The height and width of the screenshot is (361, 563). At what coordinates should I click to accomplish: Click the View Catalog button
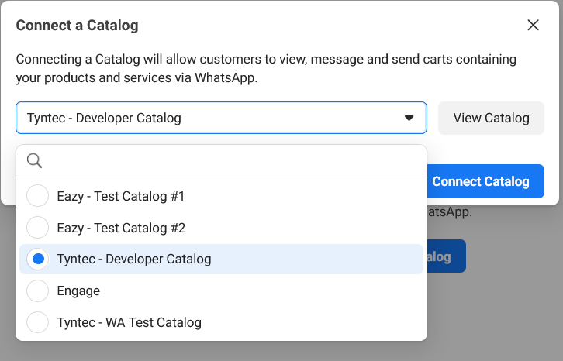[491, 118]
